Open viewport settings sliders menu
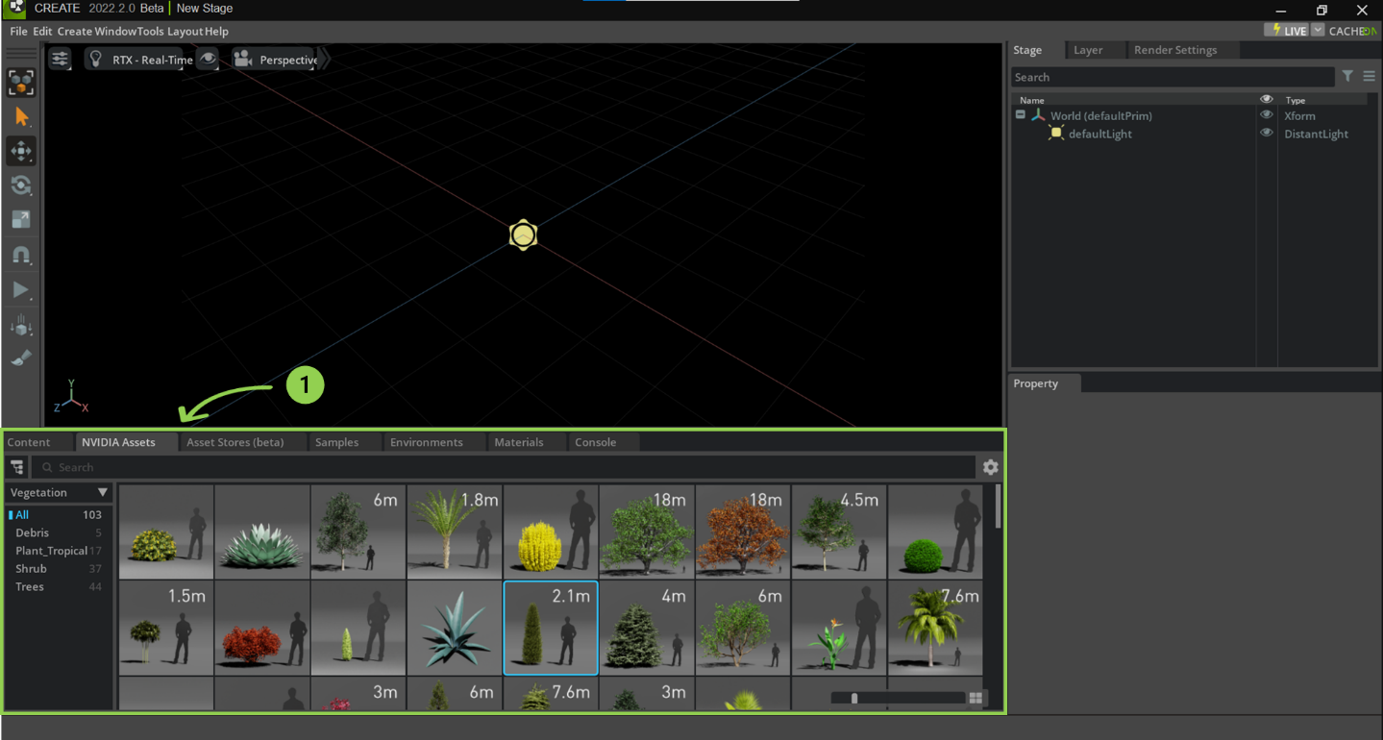Screen dimensions: 1383x740 tap(61, 59)
